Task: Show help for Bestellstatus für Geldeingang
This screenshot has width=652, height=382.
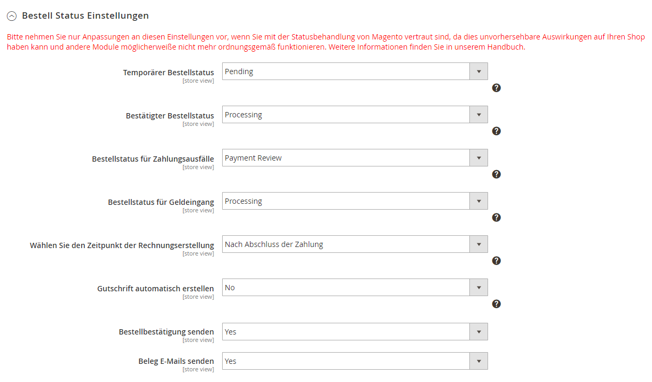Action: coord(496,218)
